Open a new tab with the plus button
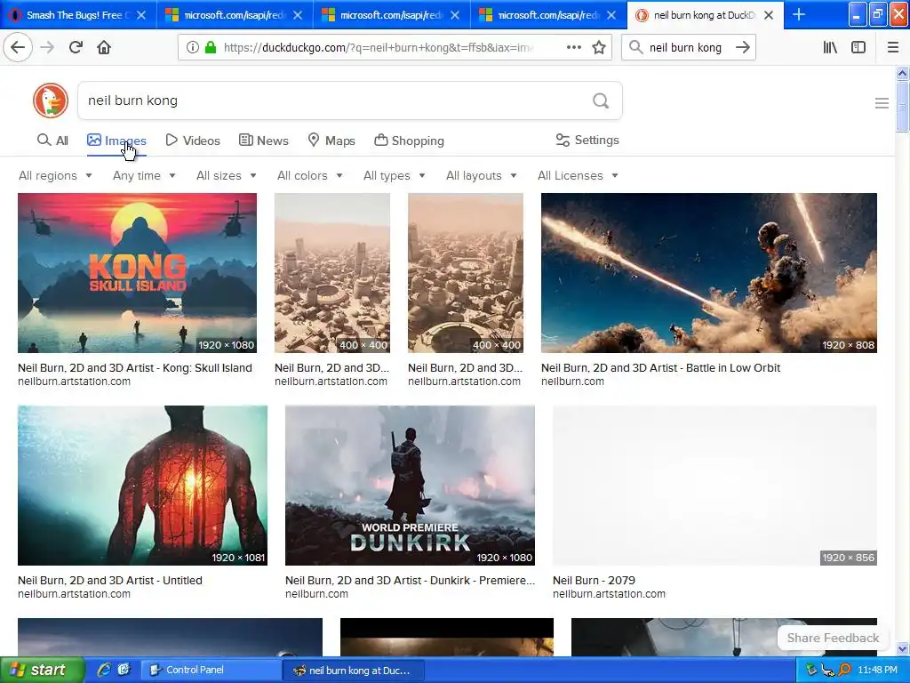The height and width of the screenshot is (683, 910). (x=799, y=14)
